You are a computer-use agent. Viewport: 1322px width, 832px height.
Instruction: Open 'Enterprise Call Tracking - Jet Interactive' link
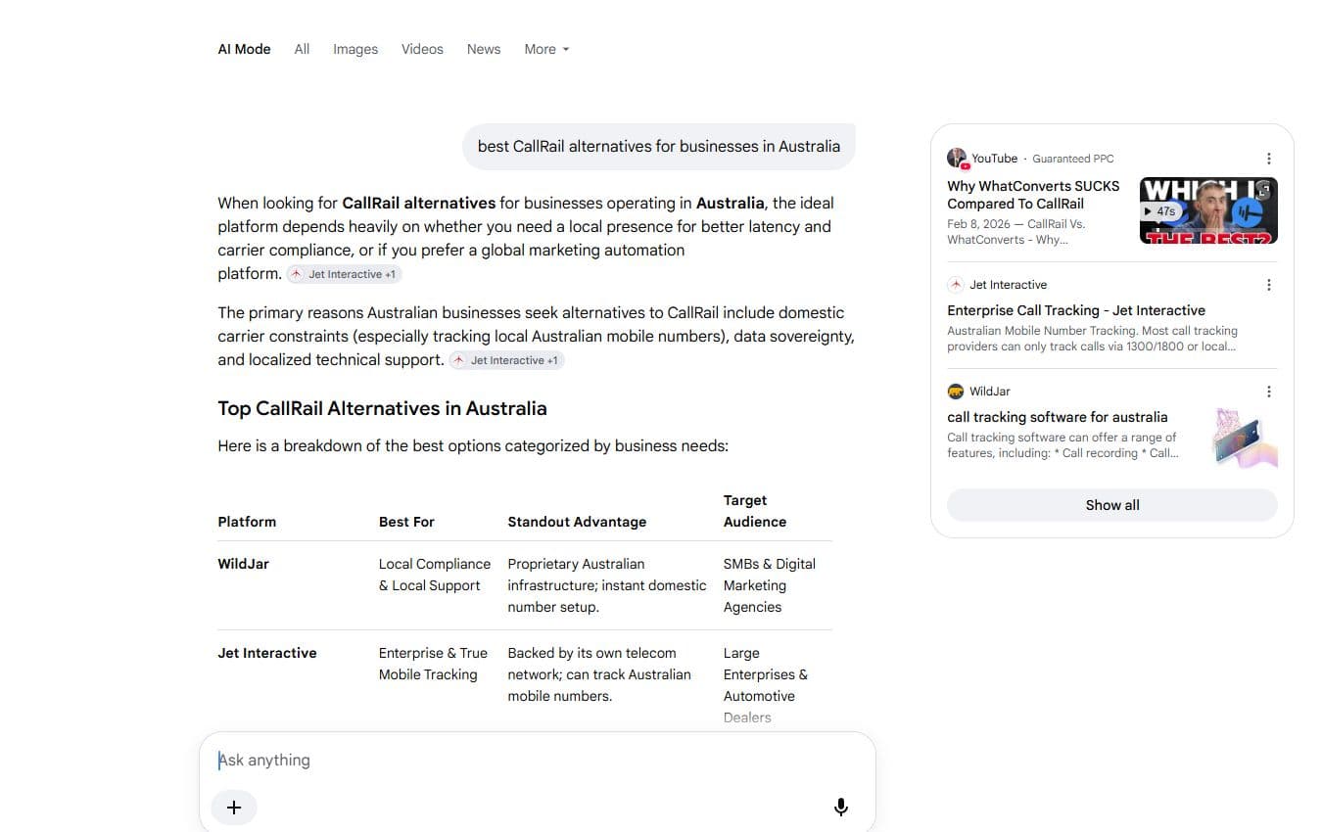tap(1076, 310)
